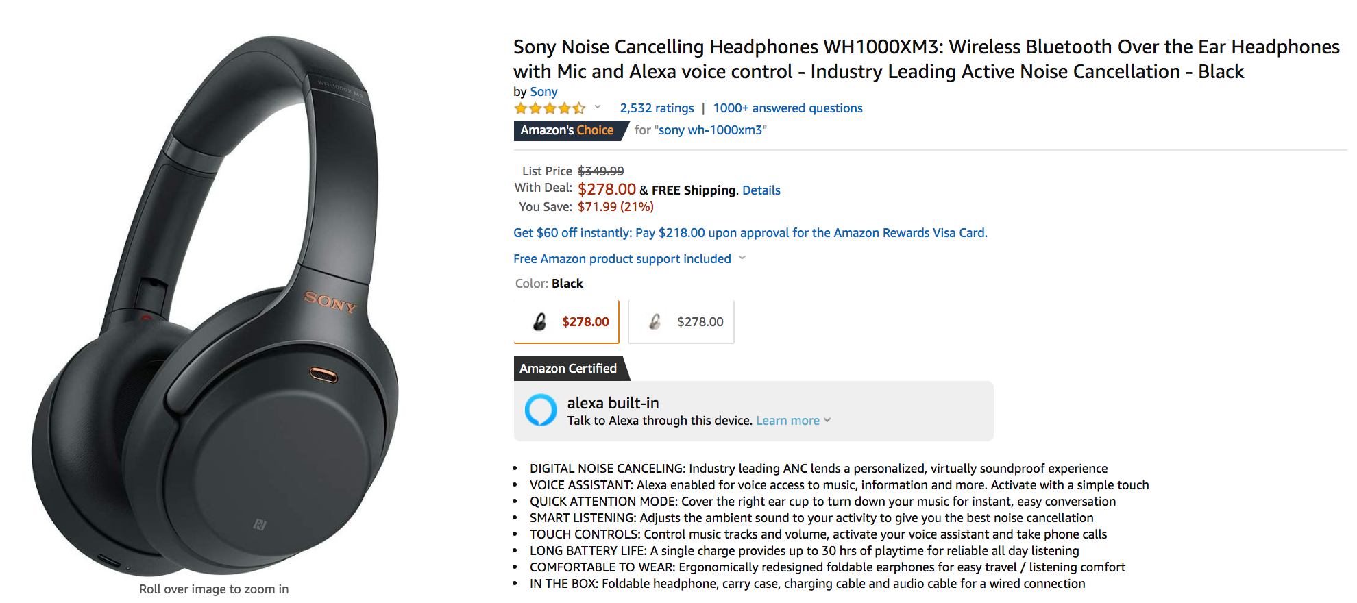Click the main Sony headphones product image
The height and width of the screenshot is (603, 1357).
pyautogui.click(x=214, y=308)
